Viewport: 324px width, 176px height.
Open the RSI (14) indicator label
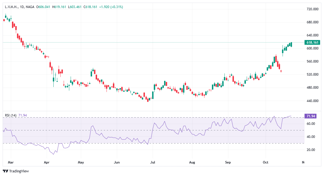pos(11,115)
